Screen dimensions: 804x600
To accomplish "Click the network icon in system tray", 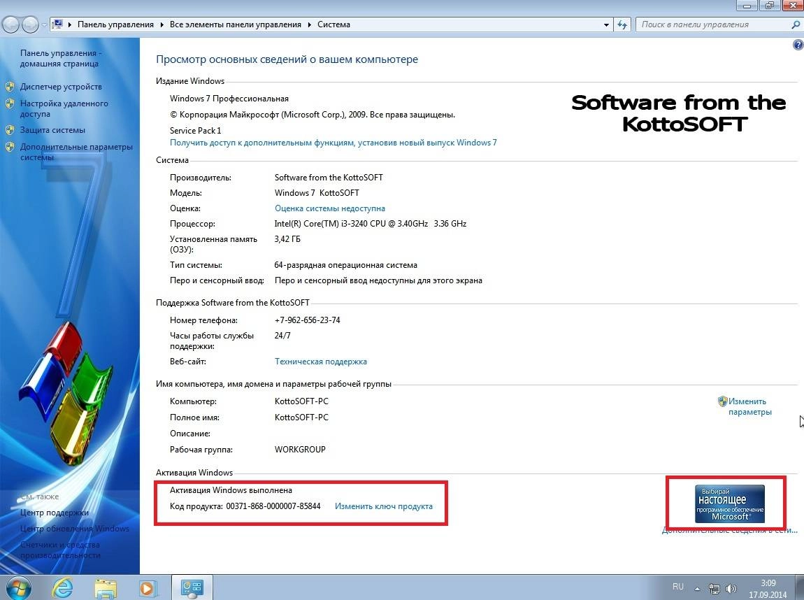I will point(715,589).
